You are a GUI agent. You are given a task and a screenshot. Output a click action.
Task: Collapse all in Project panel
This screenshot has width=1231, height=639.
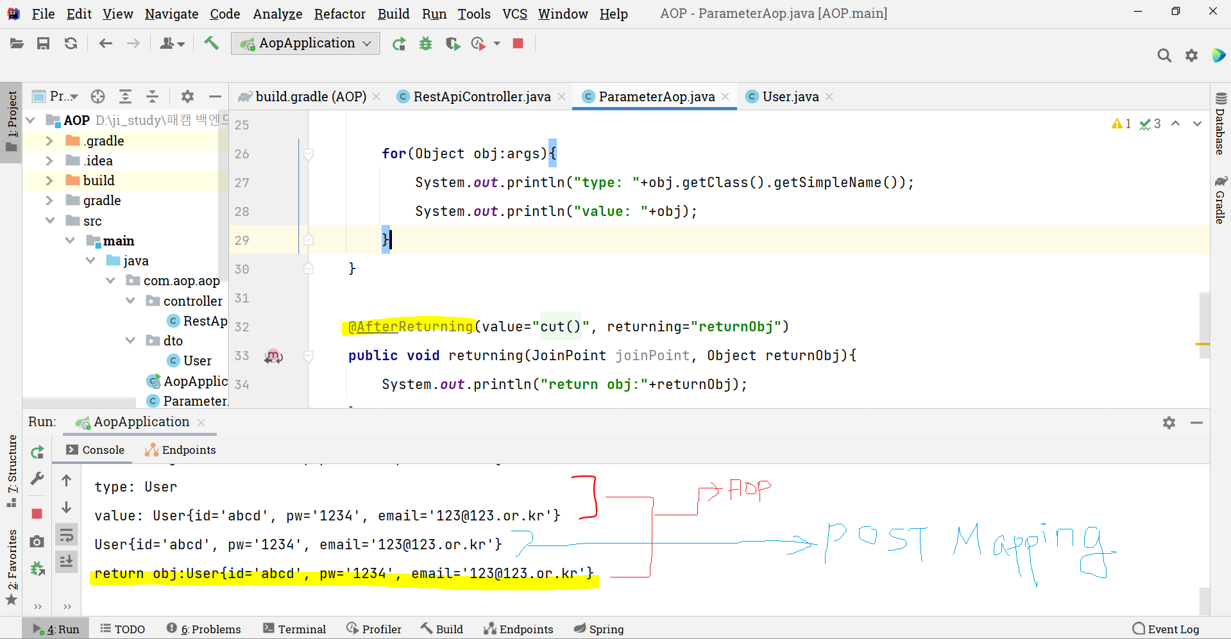coord(152,96)
